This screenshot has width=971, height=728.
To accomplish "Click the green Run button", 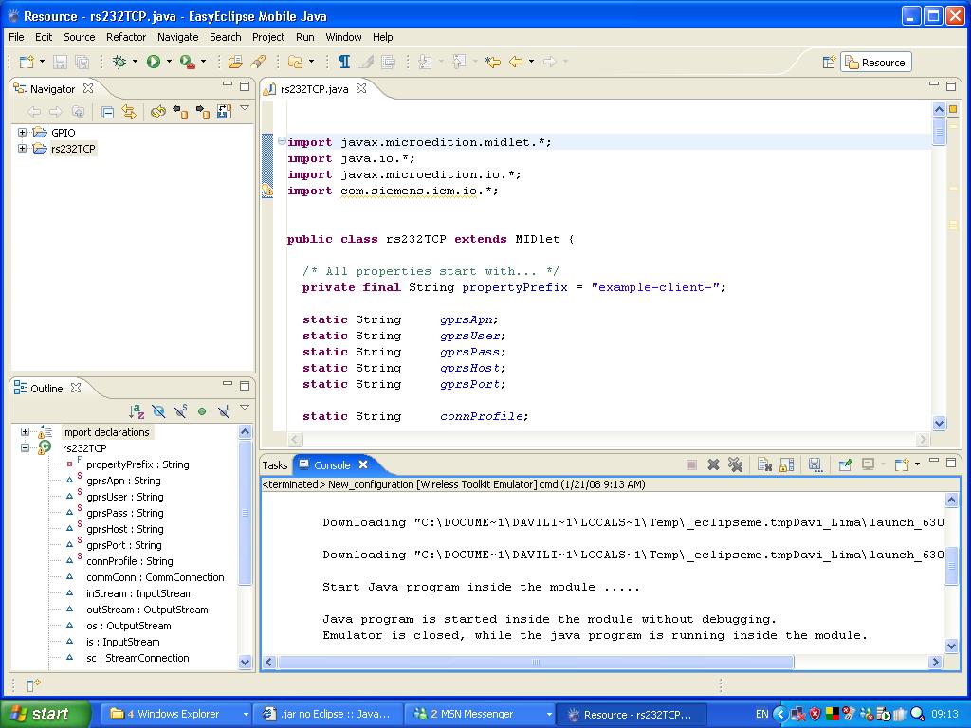I will click(x=153, y=62).
